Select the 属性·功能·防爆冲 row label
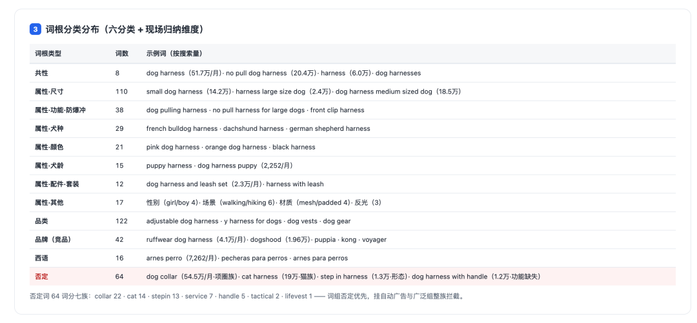The height and width of the screenshot is (323, 697). [60, 110]
